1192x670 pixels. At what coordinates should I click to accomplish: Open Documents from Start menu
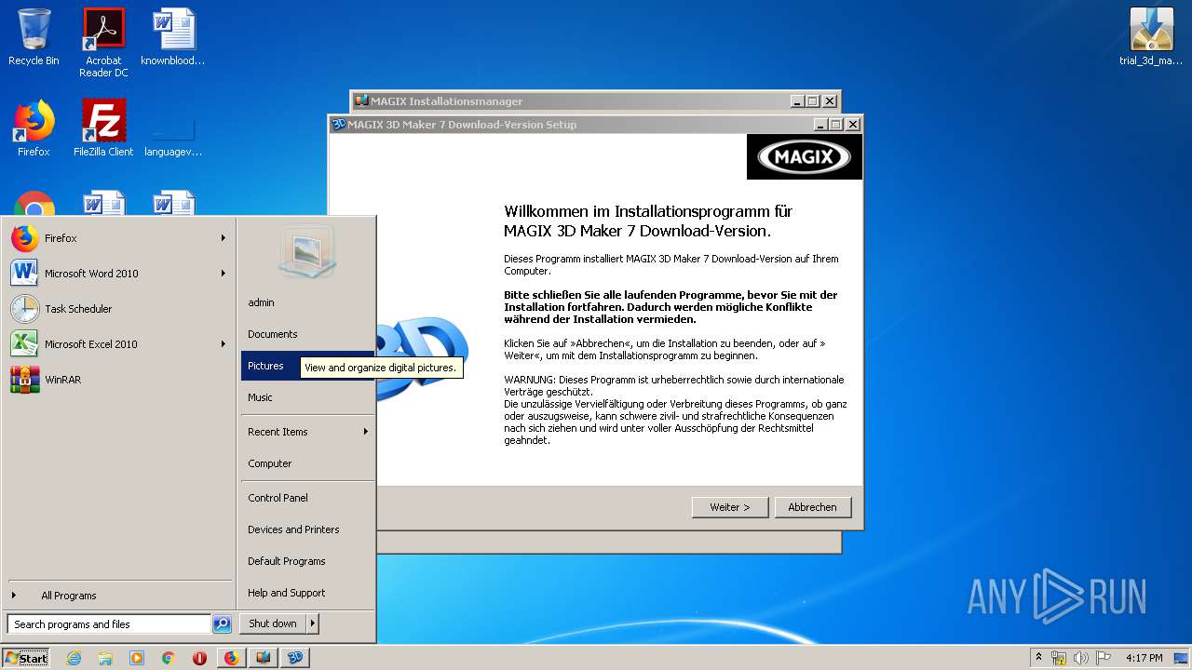click(x=307, y=334)
